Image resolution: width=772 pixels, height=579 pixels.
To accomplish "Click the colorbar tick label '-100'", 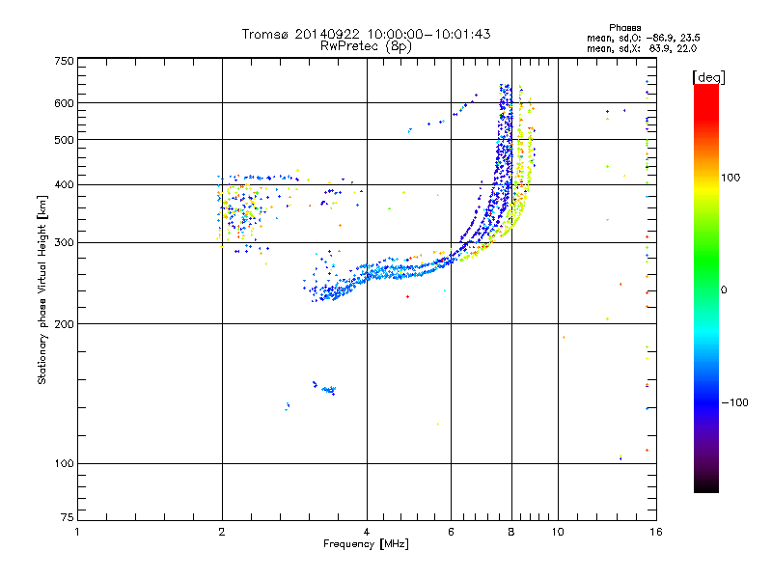I will coord(734,402).
